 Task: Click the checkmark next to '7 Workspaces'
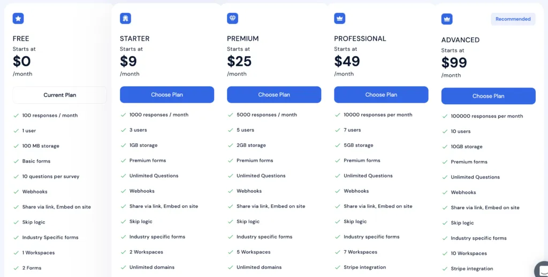click(338, 252)
